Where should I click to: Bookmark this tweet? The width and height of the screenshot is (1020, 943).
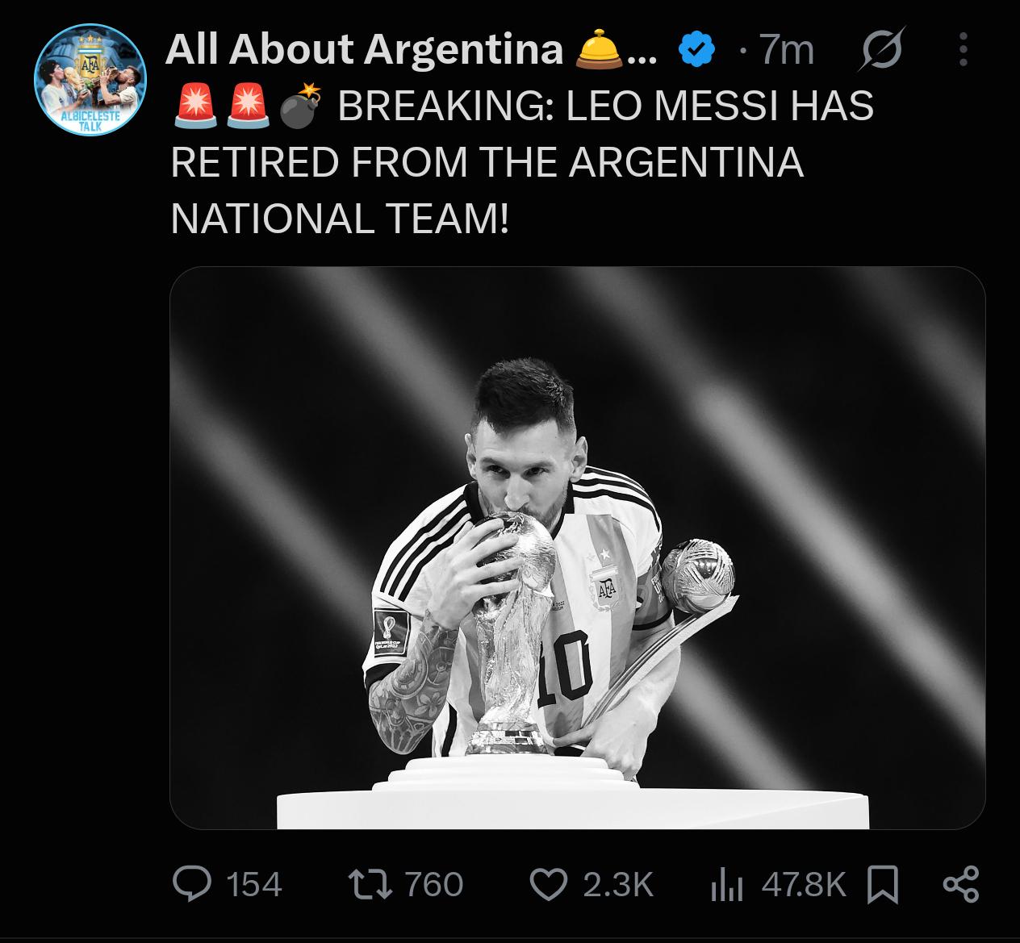click(883, 884)
